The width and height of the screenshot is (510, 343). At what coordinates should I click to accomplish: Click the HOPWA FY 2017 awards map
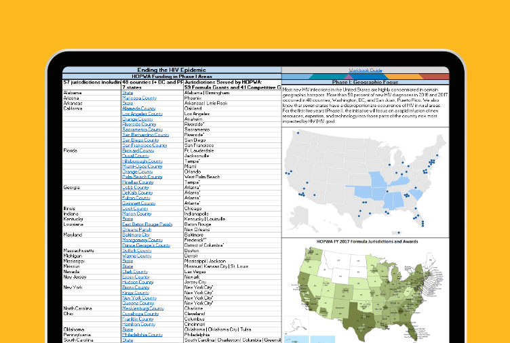366,291
